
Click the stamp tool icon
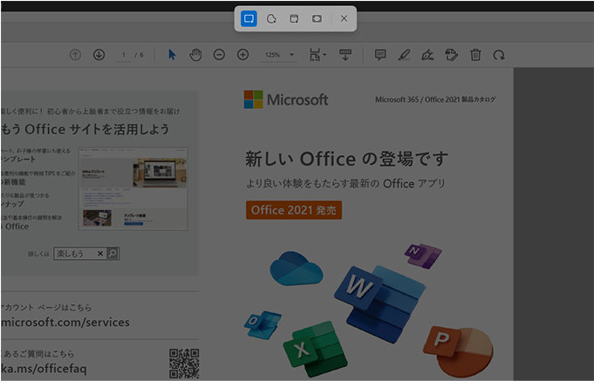451,55
